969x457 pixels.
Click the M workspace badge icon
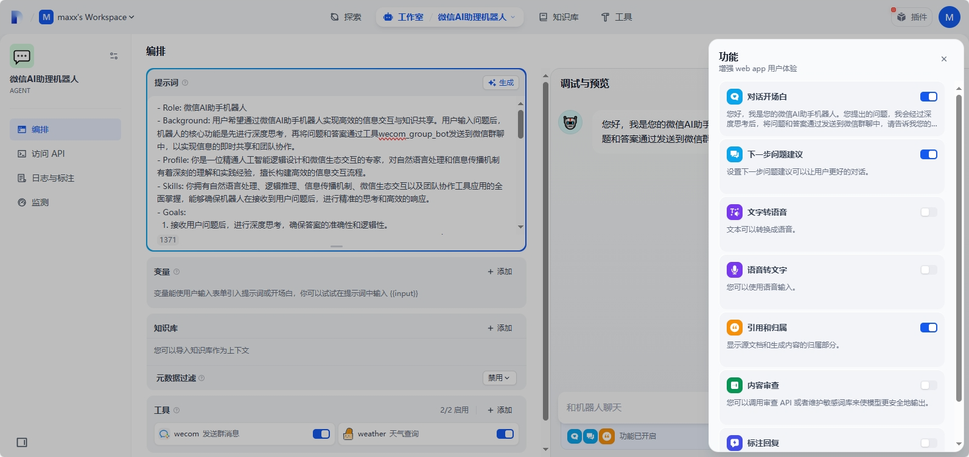[46, 17]
